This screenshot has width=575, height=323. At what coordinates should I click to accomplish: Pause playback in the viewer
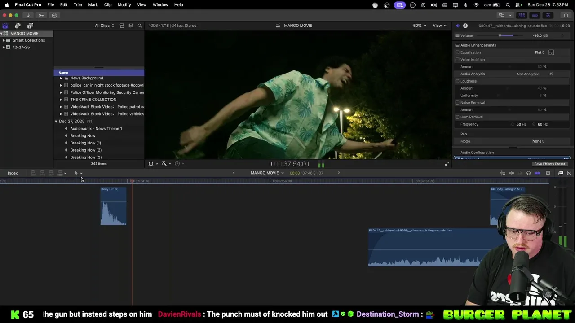point(270,164)
